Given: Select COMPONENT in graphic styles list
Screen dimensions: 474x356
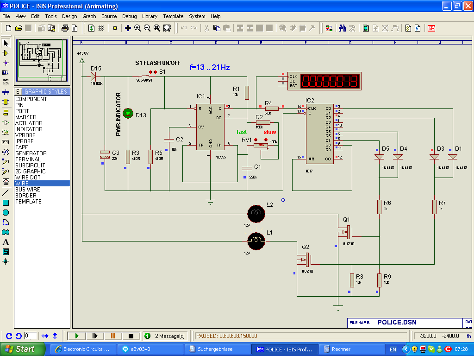Looking at the screenshot, I should point(42,99).
